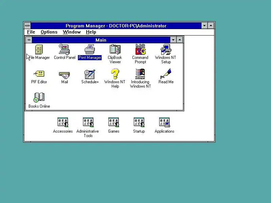Open Windows NT Help question mark icon
The width and height of the screenshot is (271, 203).
point(115,74)
